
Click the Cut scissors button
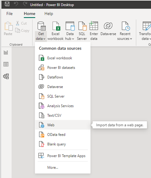coord(22,23)
